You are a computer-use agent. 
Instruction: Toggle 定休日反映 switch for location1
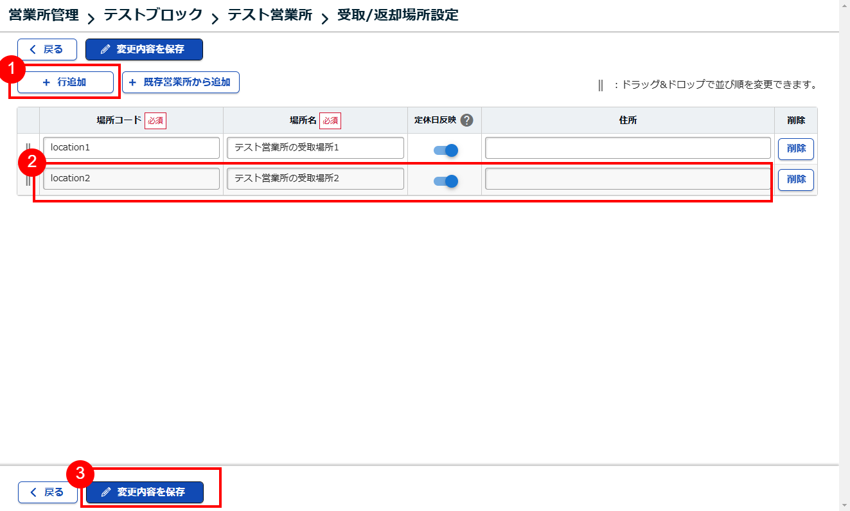(x=445, y=150)
